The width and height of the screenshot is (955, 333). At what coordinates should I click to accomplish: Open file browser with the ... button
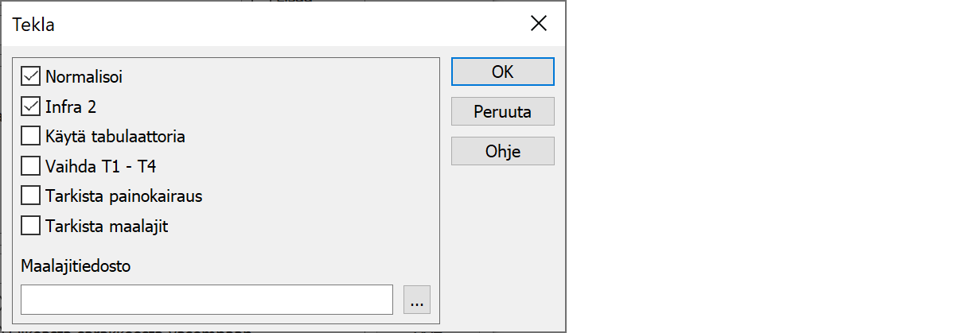[417, 300]
